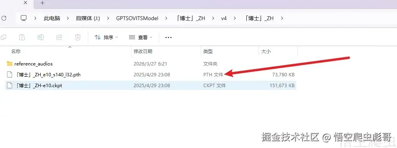The image size is (397, 148).
Task: Sort by the 修改日期 column header
Action: pos(143,52)
